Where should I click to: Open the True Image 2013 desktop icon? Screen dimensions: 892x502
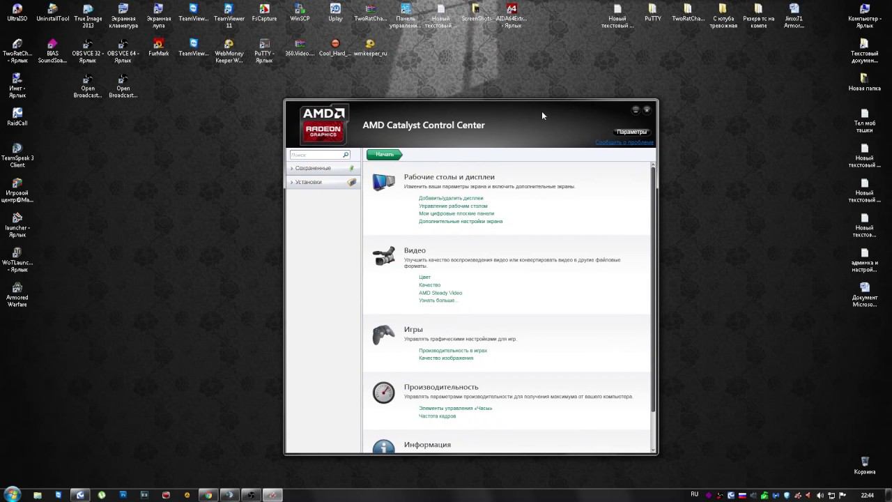[x=88, y=16]
